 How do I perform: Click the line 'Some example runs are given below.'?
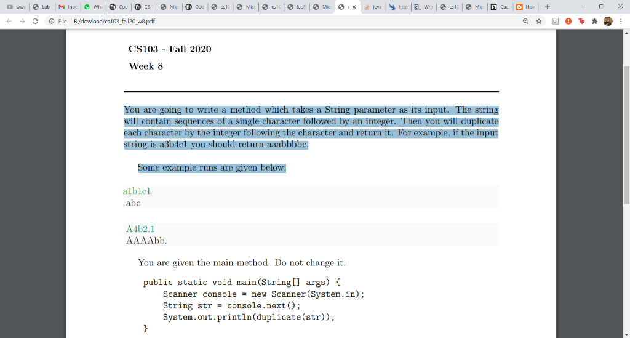coord(212,167)
